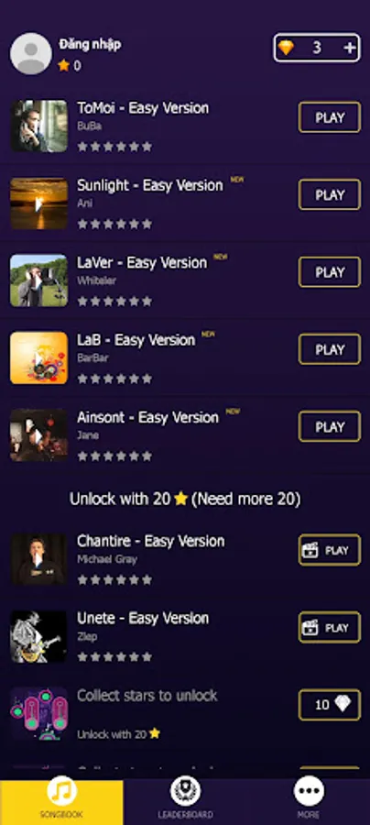Play Ainsont - Easy Version by Jane

tap(330, 426)
